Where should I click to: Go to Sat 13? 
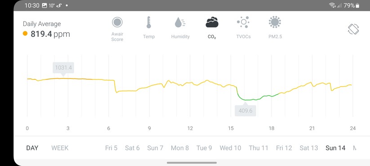tap(309, 148)
